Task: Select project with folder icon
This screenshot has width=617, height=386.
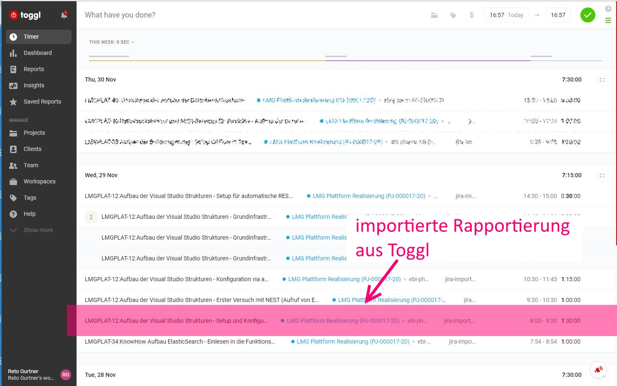Action: (434, 15)
